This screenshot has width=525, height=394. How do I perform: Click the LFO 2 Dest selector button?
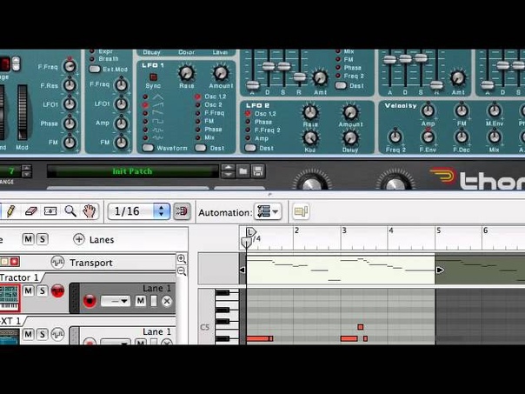(250, 148)
